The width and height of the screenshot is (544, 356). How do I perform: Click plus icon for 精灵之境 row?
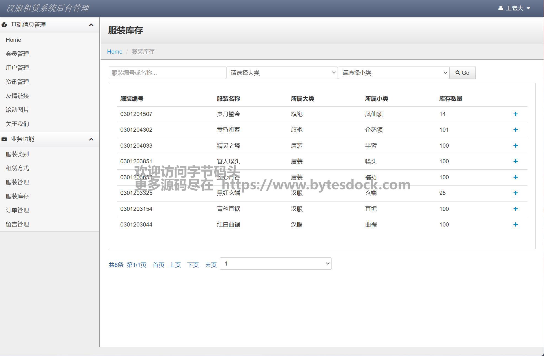pyautogui.click(x=515, y=146)
